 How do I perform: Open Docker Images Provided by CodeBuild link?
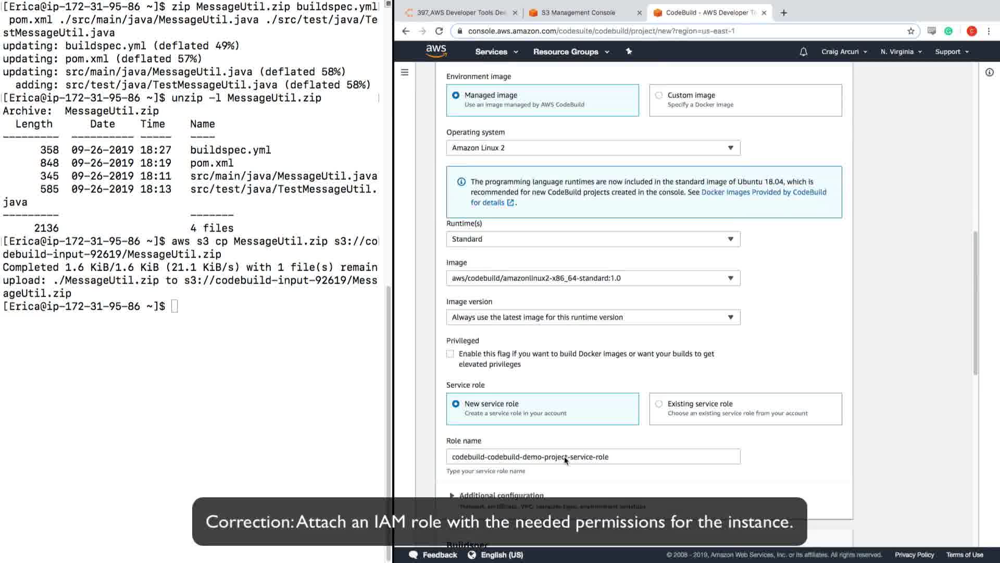(764, 192)
